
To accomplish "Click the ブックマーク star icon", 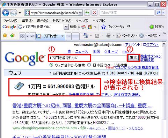I will pyautogui.click(x=103, y=27).
